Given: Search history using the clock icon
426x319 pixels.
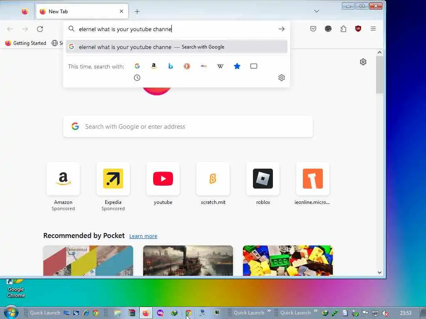Looking at the screenshot, I should tap(137, 78).
